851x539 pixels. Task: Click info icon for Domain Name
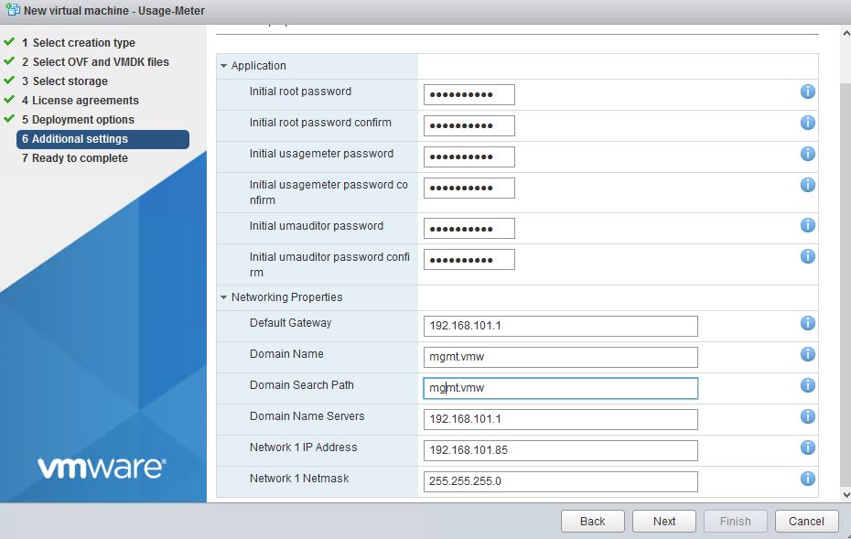click(808, 354)
